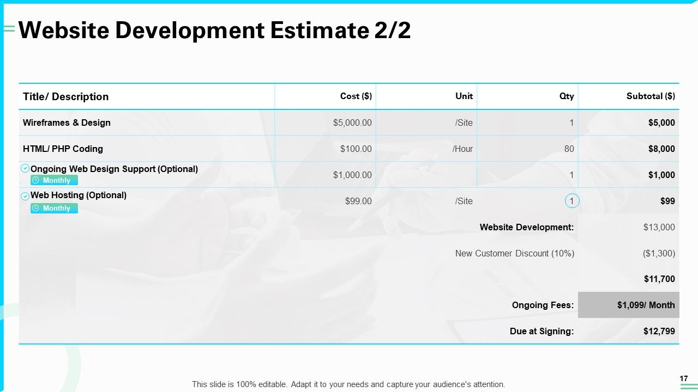Click the Unit column header
Viewport: 698px width, 392px height.
point(464,96)
